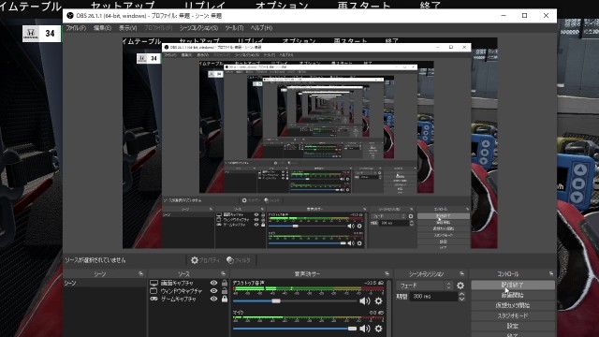Image resolution: width=599 pixels, height=337 pixels.
Task: Open the ファイル(F) menu
Action: (x=76, y=28)
